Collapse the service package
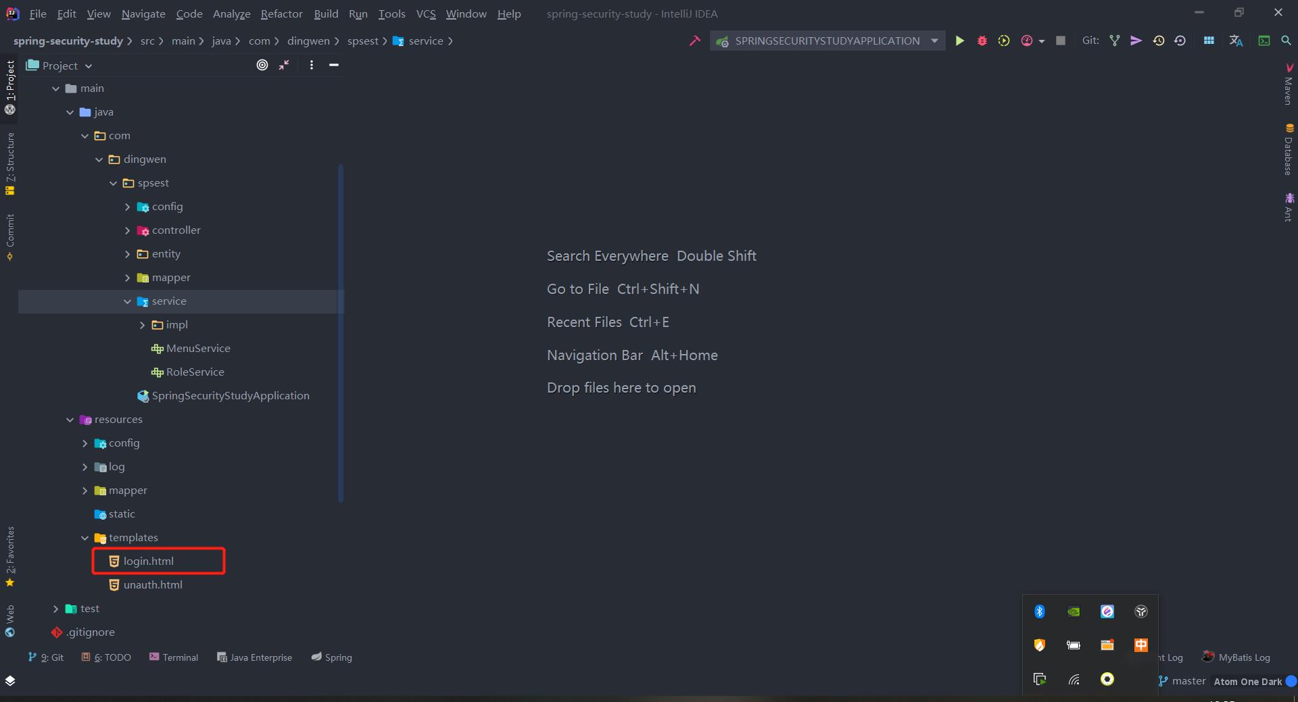This screenshot has width=1298, height=702. click(x=127, y=301)
